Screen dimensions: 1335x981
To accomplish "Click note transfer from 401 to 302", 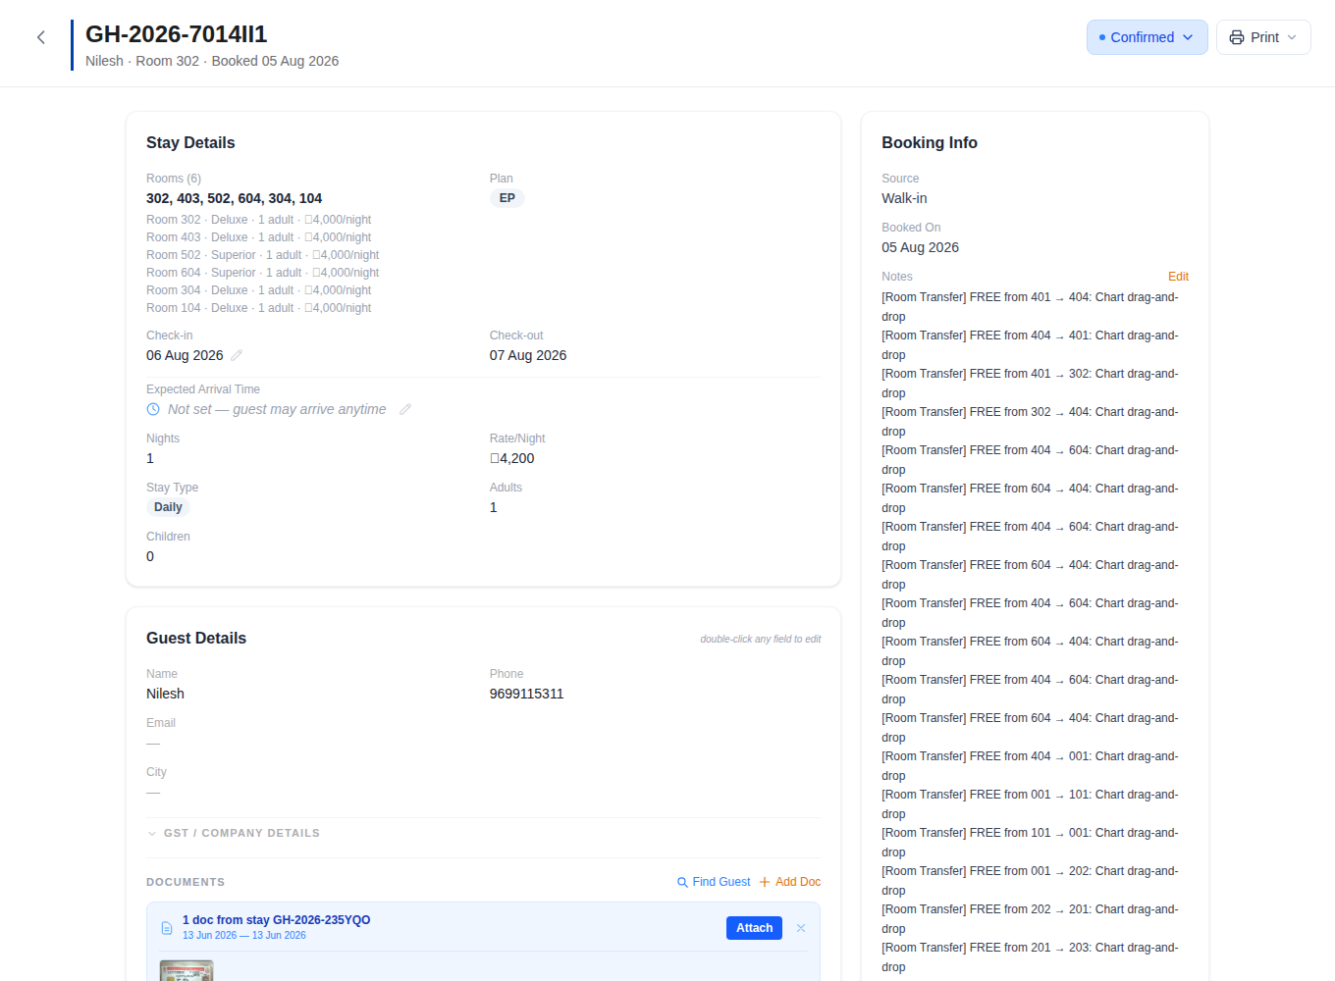I will coord(1030,384).
